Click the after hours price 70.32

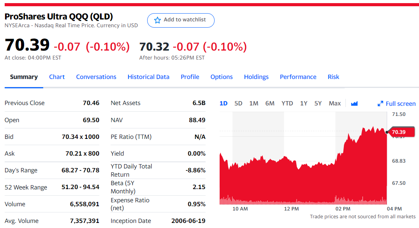click(154, 47)
